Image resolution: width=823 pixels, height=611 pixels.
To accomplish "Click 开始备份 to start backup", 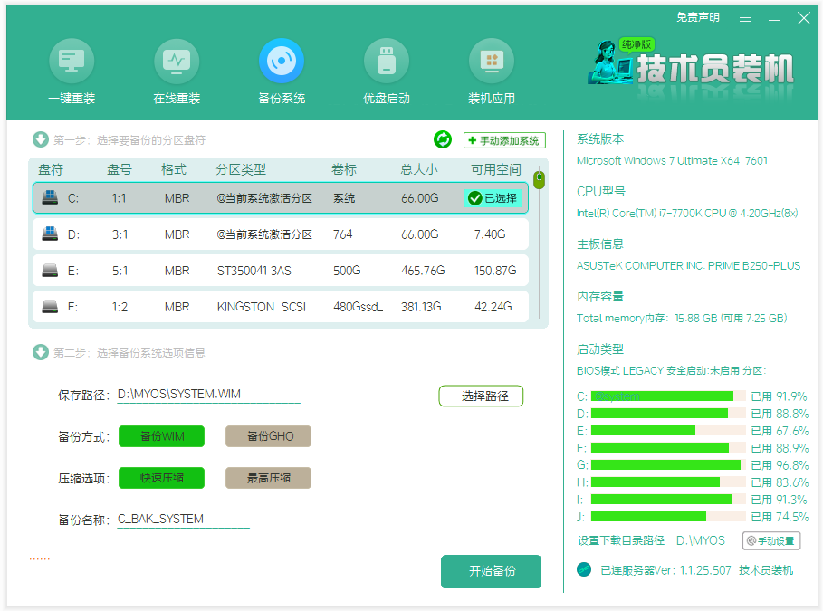I will coord(491,571).
